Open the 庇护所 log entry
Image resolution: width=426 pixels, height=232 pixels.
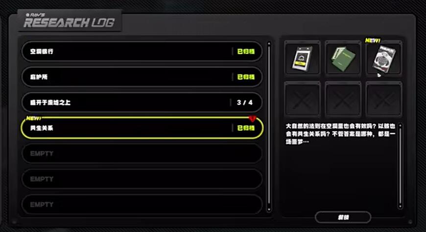[142, 77]
